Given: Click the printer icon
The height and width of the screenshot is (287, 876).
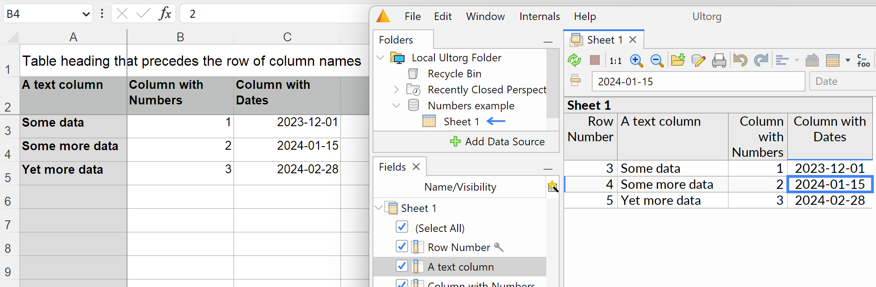Looking at the screenshot, I should [719, 60].
